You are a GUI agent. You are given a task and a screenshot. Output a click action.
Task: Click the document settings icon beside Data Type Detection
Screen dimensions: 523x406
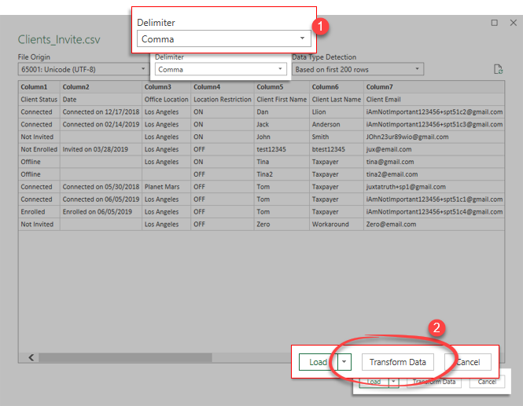pyautogui.click(x=497, y=69)
